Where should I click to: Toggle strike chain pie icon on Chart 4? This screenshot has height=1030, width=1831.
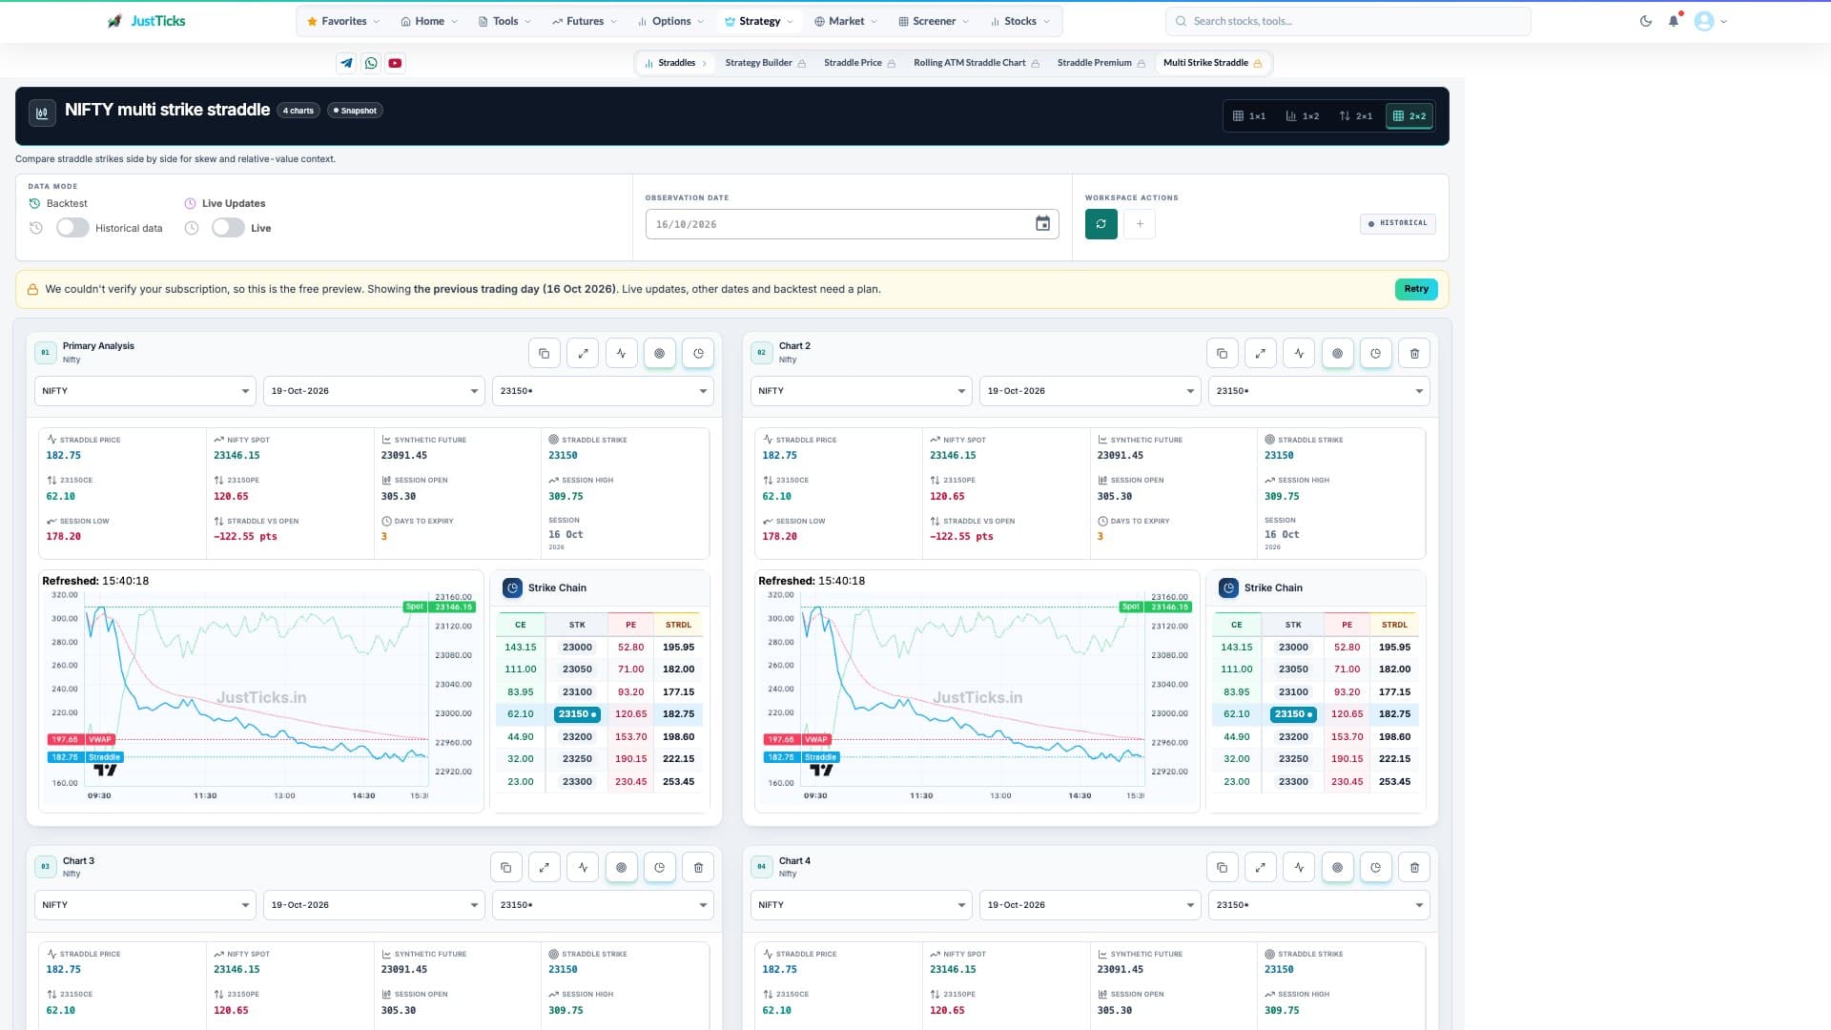pos(1375,867)
